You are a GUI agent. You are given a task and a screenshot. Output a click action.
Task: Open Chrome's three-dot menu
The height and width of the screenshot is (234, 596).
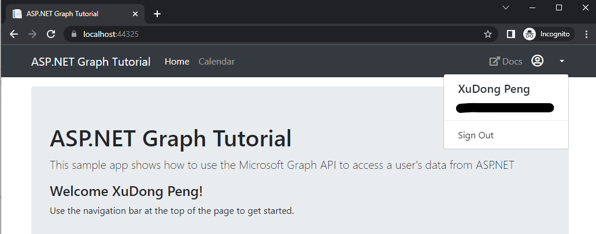[x=586, y=34]
